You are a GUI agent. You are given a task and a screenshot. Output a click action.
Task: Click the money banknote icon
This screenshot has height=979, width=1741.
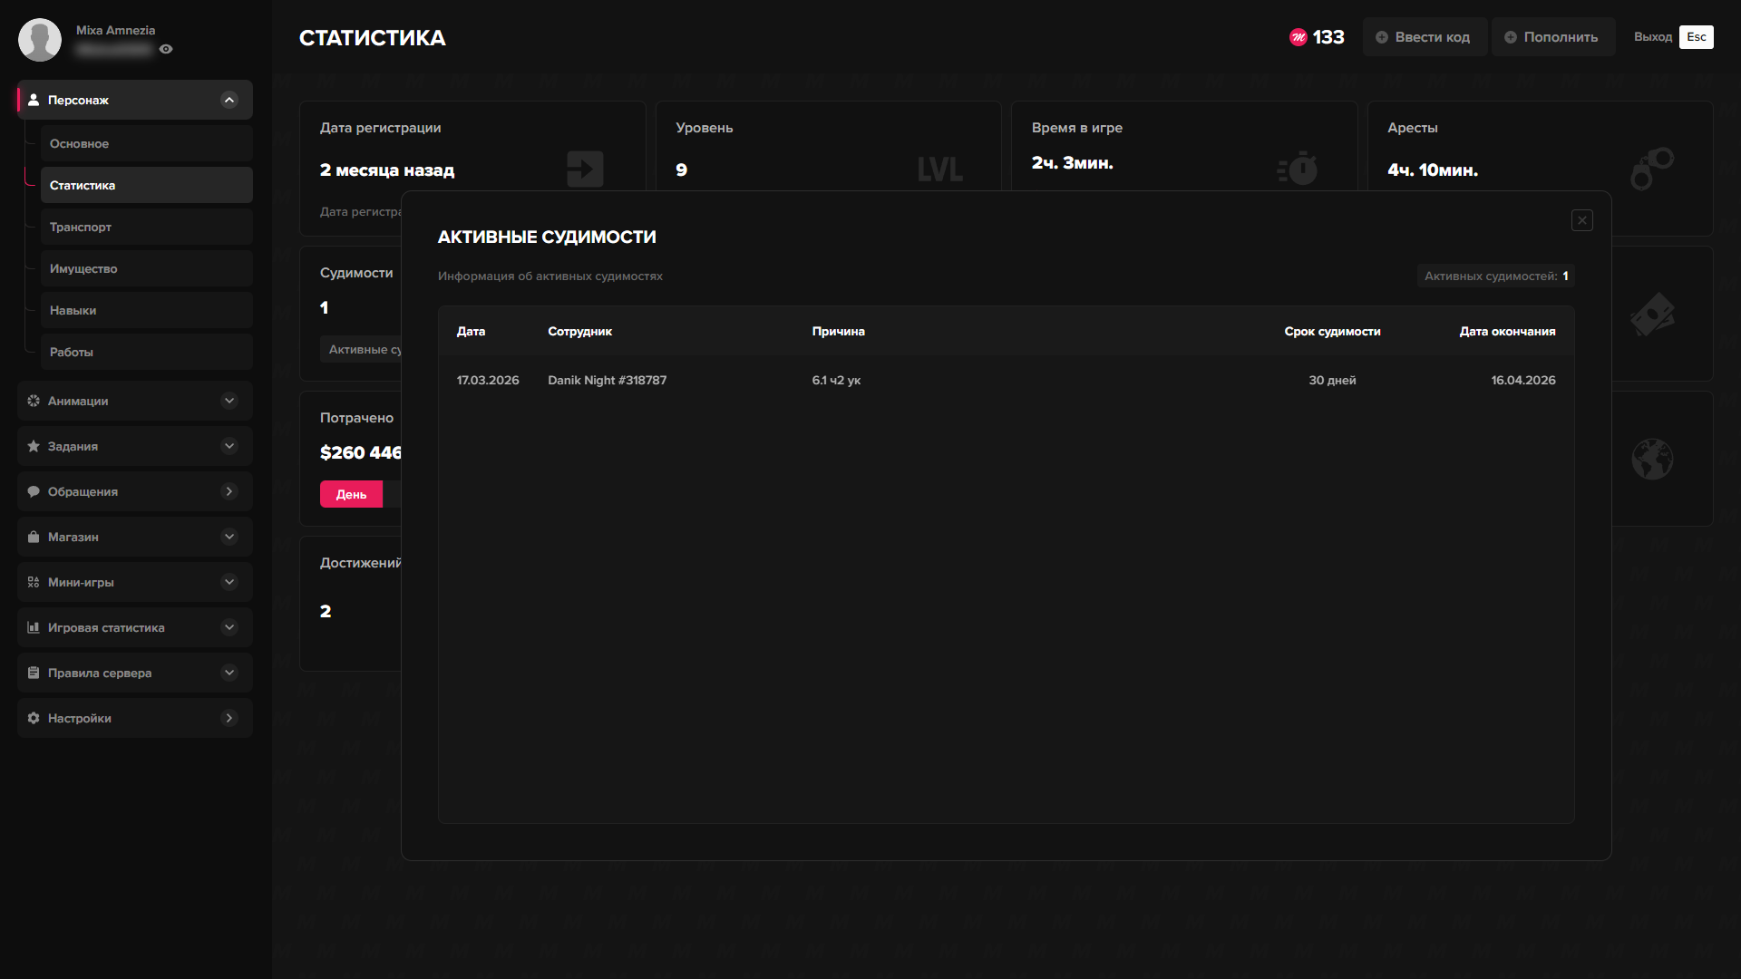1652,315
